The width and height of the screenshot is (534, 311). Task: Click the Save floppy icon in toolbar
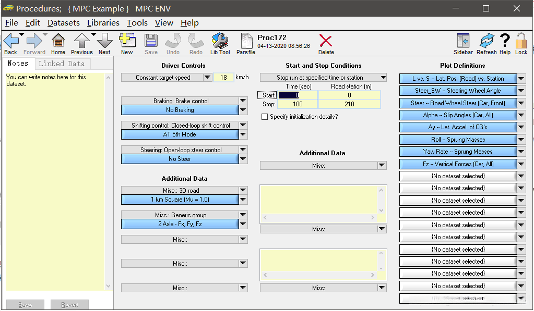coord(151,41)
